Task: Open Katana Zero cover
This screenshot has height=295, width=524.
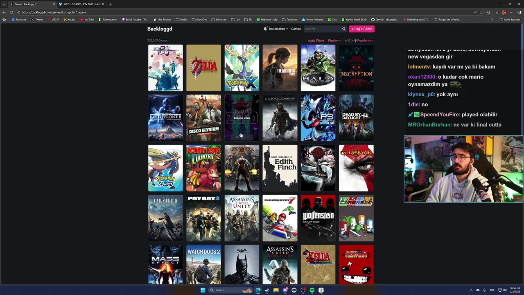Action: tap(242, 118)
